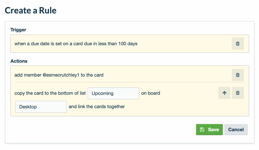Click the 'Create a Rule' heading
Screen dimensions: 259x150
click(x=31, y=10)
